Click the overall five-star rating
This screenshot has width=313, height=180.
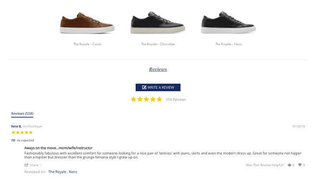click(x=146, y=99)
